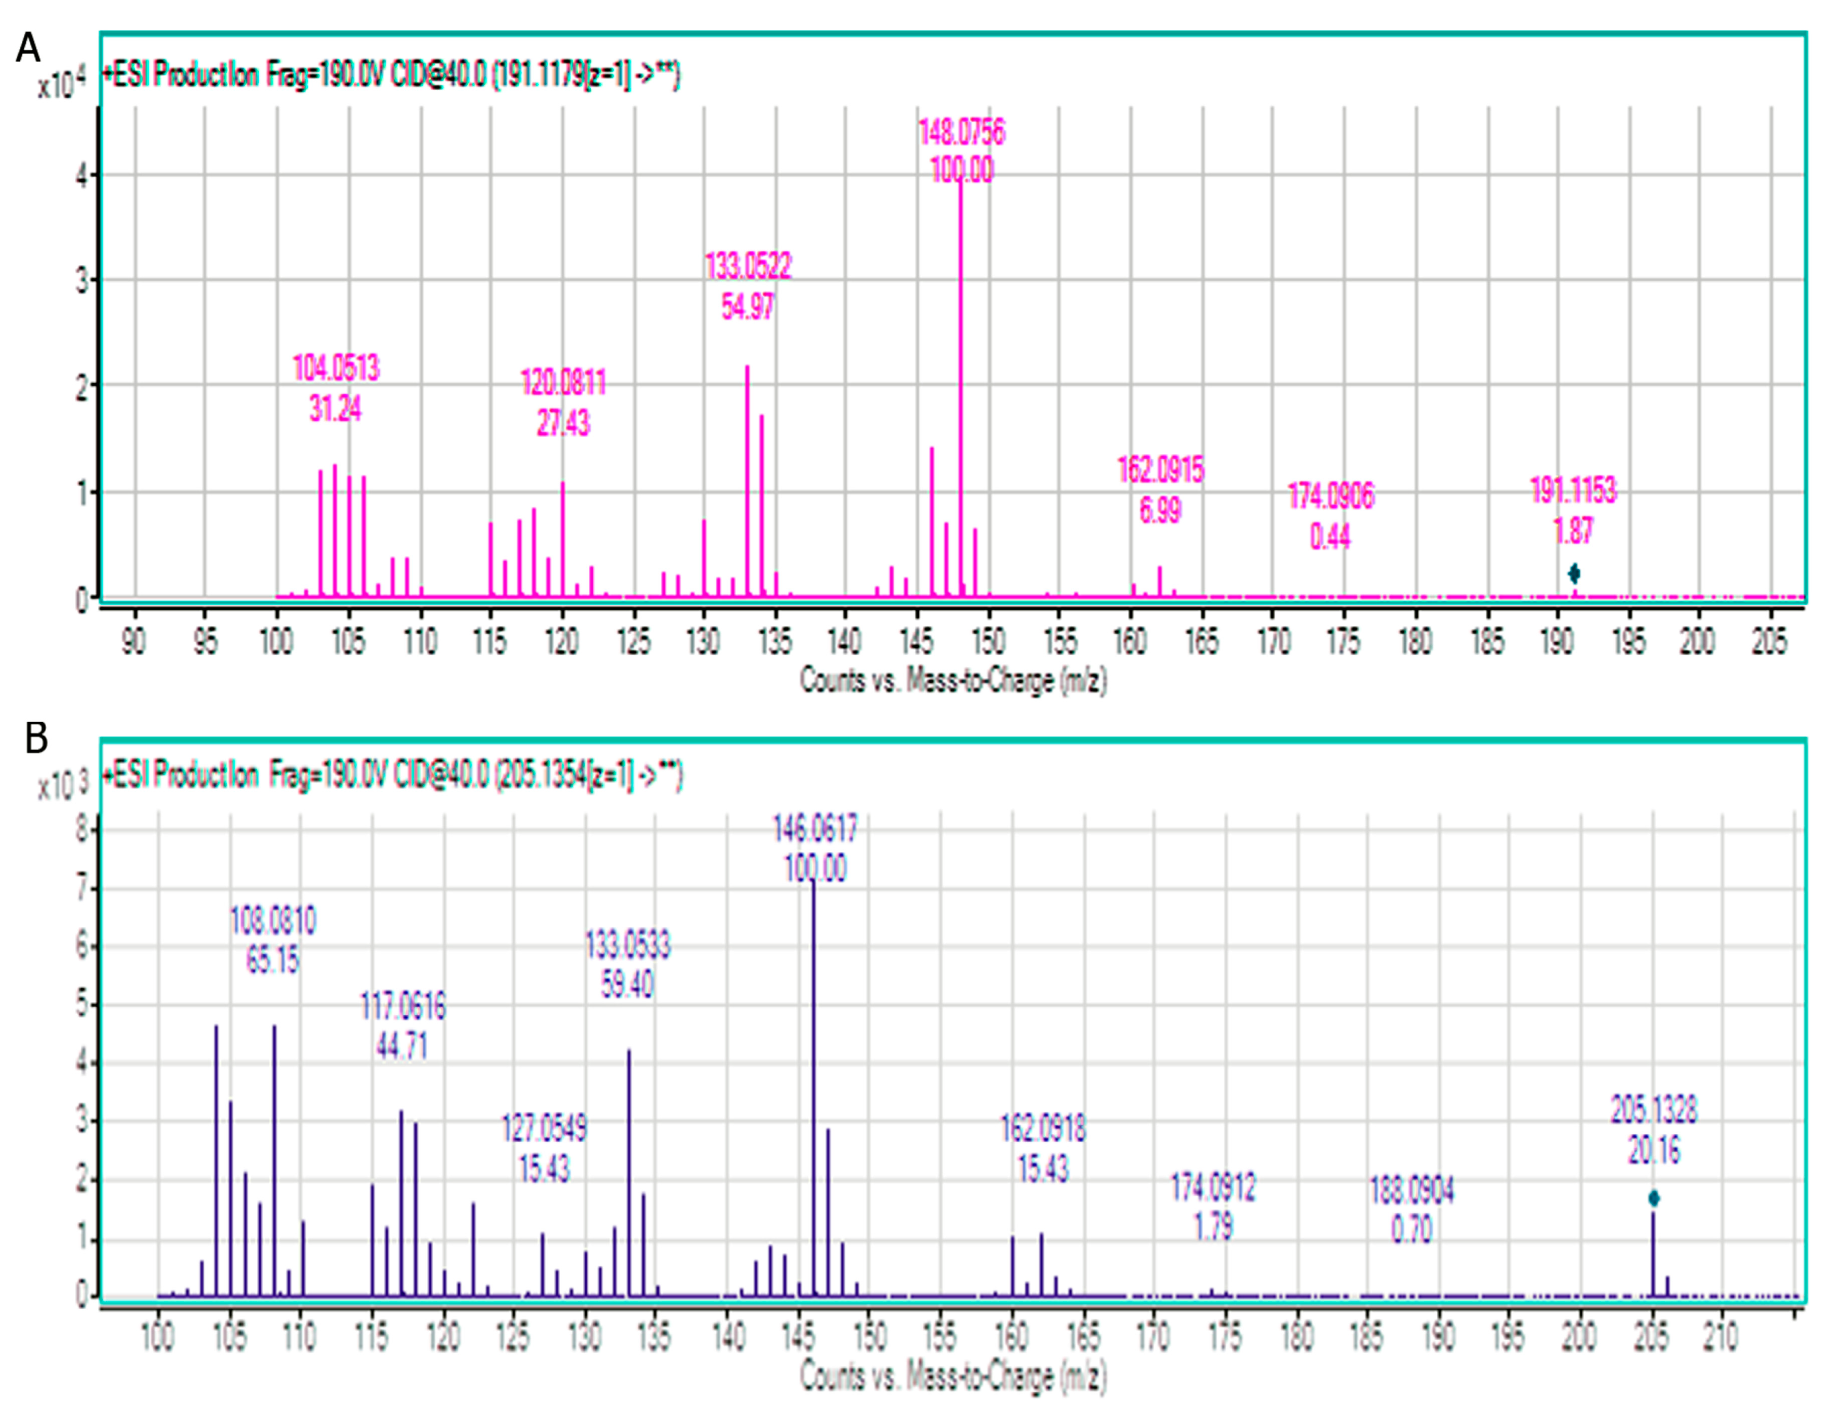Select the 148.0756 base peak label in panel A
Screen dimensions: 1835x1417
click(x=961, y=133)
